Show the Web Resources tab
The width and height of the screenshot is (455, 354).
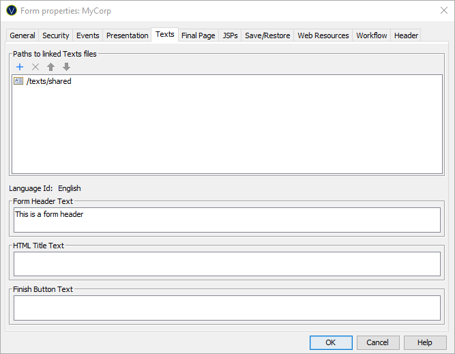pyautogui.click(x=323, y=35)
